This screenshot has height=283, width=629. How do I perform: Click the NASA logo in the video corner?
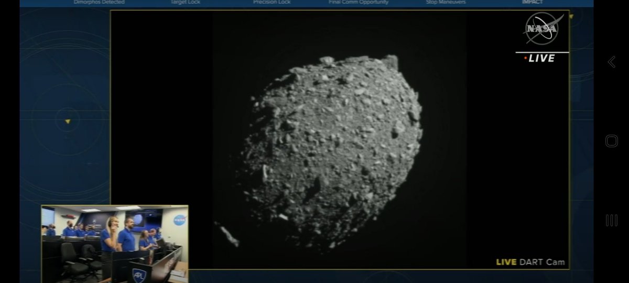coord(544,28)
